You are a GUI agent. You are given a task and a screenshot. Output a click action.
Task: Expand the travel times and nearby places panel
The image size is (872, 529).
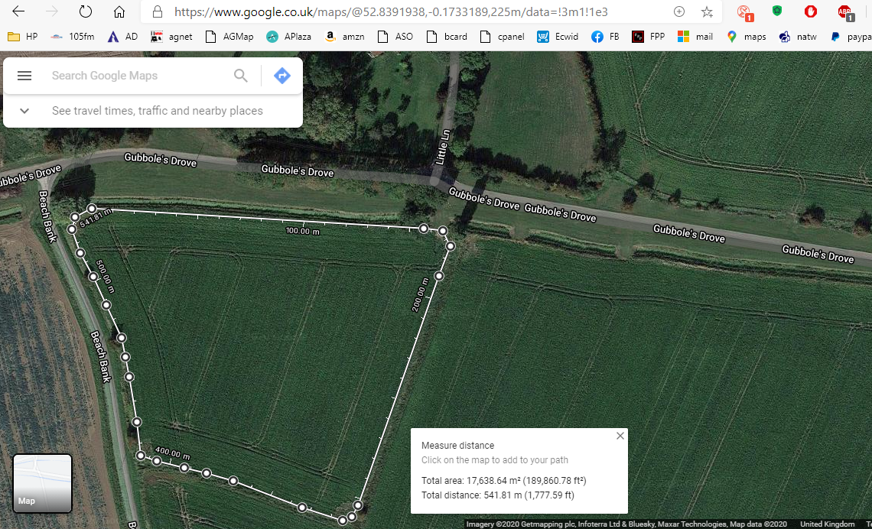(x=24, y=111)
